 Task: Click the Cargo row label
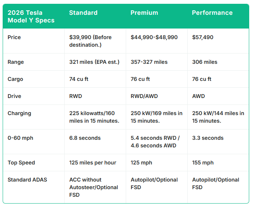pos(16,79)
